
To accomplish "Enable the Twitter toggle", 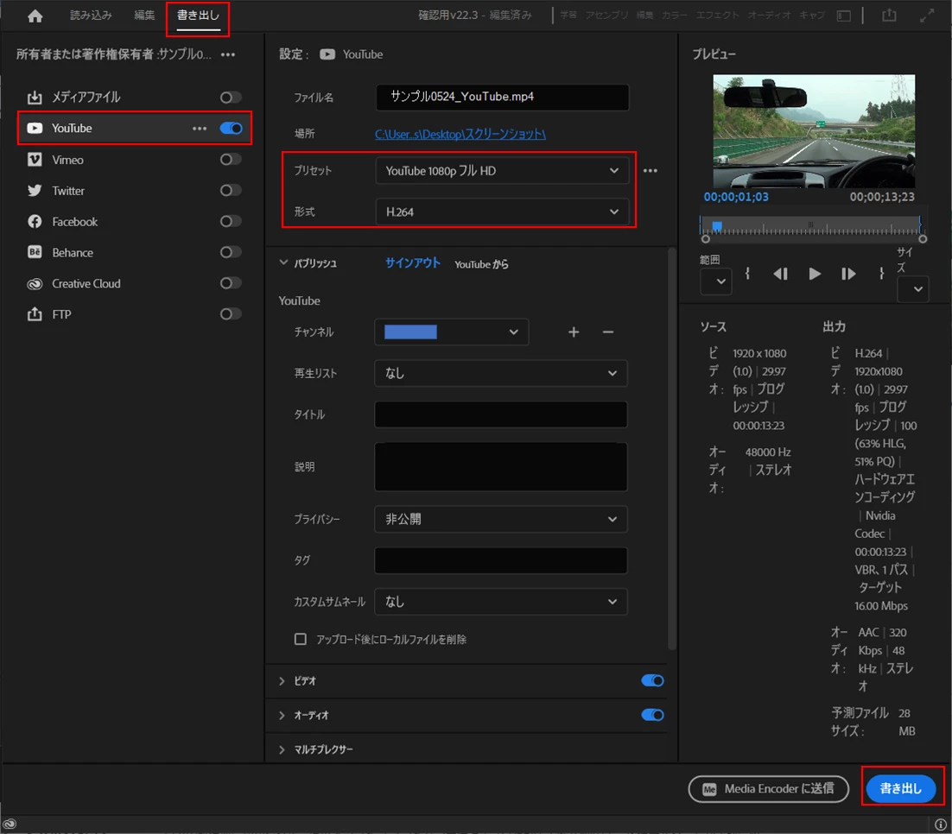I will pyautogui.click(x=231, y=190).
